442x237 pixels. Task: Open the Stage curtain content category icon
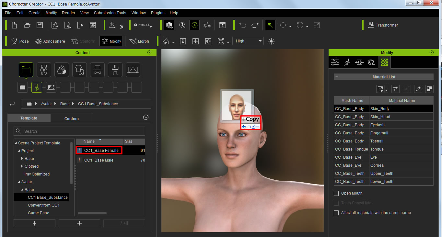point(133,70)
